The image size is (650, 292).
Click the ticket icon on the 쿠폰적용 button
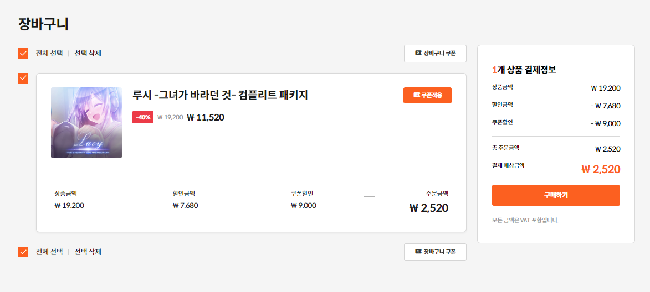pyautogui.click(x=416, y=95)
